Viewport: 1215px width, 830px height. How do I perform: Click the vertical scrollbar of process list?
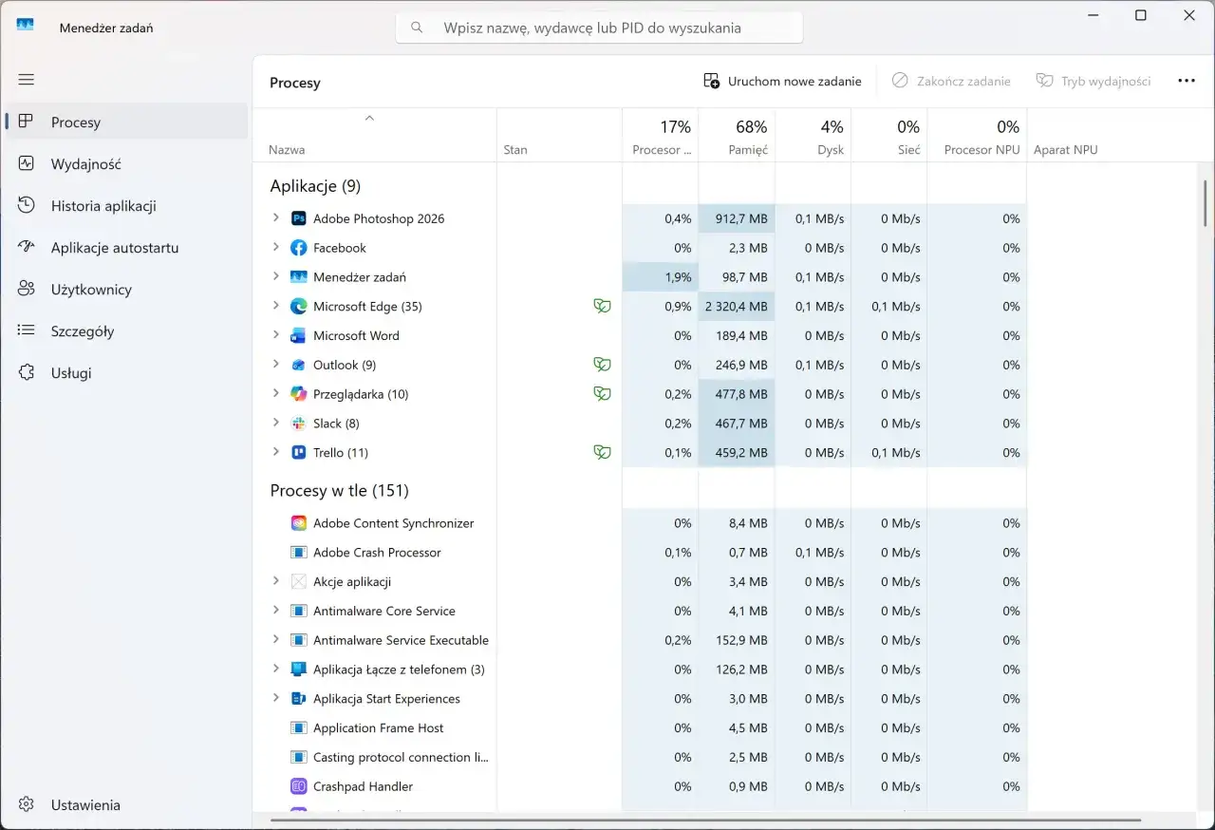(1206, 202)
